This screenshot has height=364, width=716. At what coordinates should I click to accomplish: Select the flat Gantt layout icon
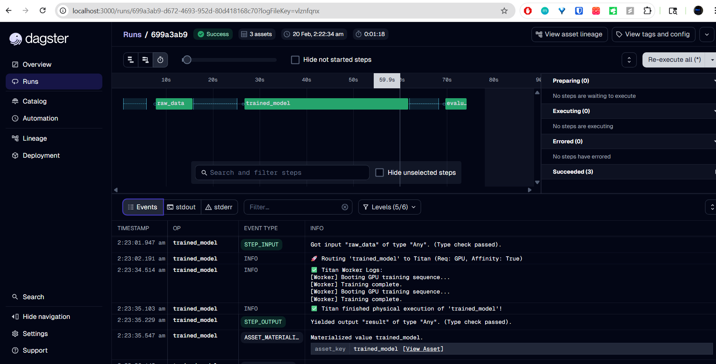pyautogui.click(x=131, y=60)
